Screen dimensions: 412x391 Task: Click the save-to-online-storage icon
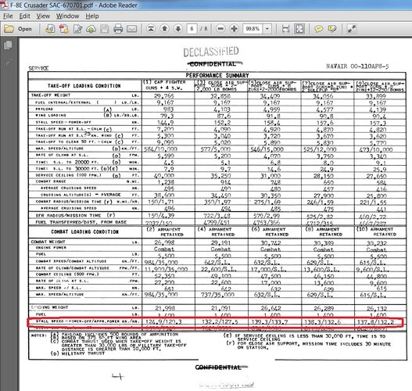click(50, 29)
